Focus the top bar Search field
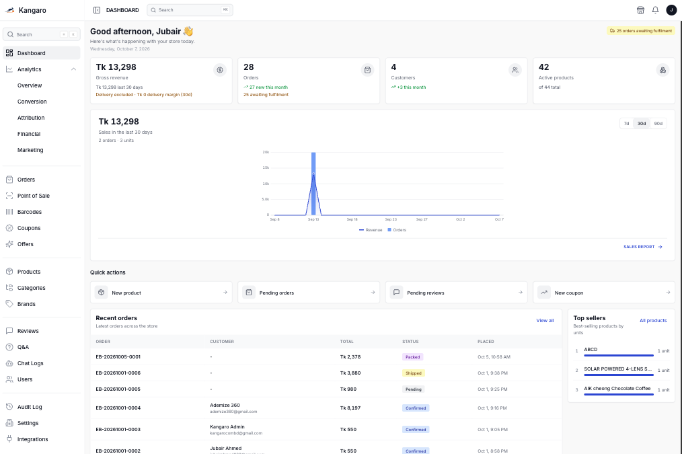This screenshot has height=454, width=682. (x=190, y=10)
